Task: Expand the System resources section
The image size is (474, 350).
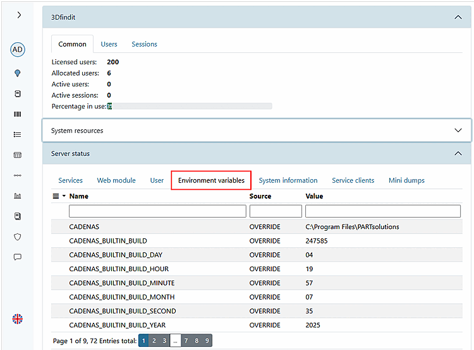Action: (x=458, y=131)
